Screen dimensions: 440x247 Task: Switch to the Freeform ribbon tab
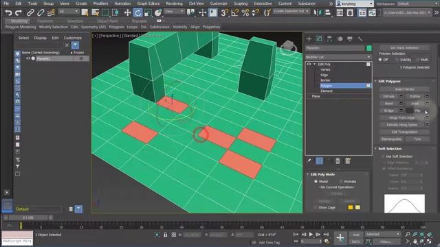point(45,21)
